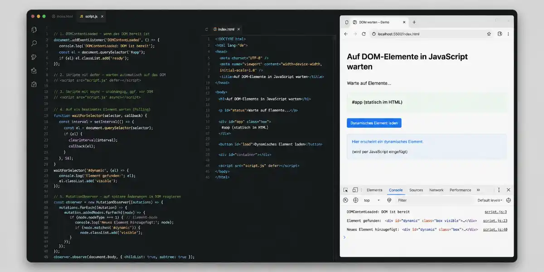Click the 'Warte auf Elemente...' status text on the page
Image resolution: width=544 pixels, height=272 pixels.
369,83
